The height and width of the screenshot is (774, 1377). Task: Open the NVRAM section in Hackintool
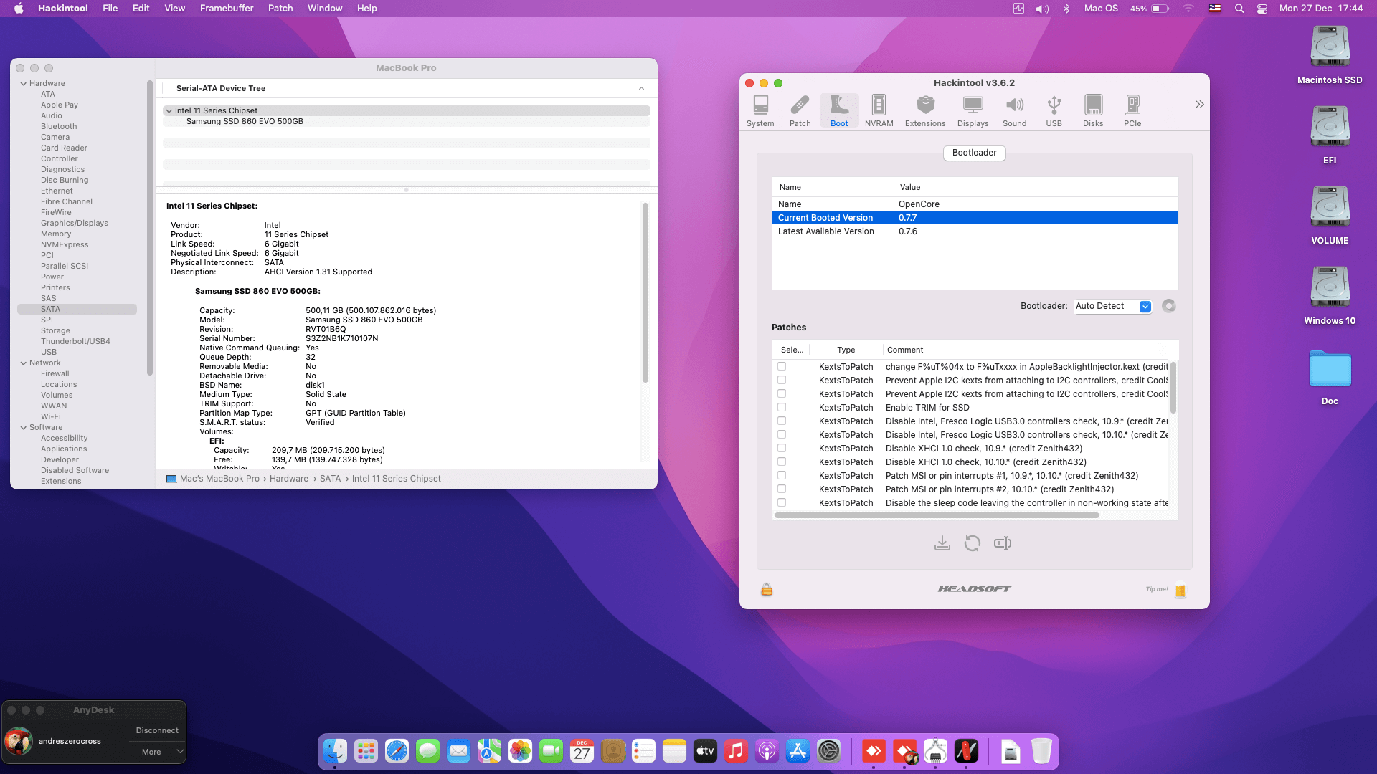[x=879, y=110]
